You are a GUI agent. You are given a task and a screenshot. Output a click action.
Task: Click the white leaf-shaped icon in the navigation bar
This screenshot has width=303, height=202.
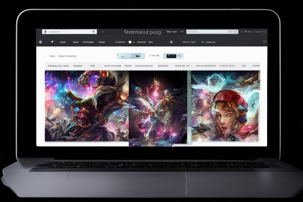coord(52,42)
